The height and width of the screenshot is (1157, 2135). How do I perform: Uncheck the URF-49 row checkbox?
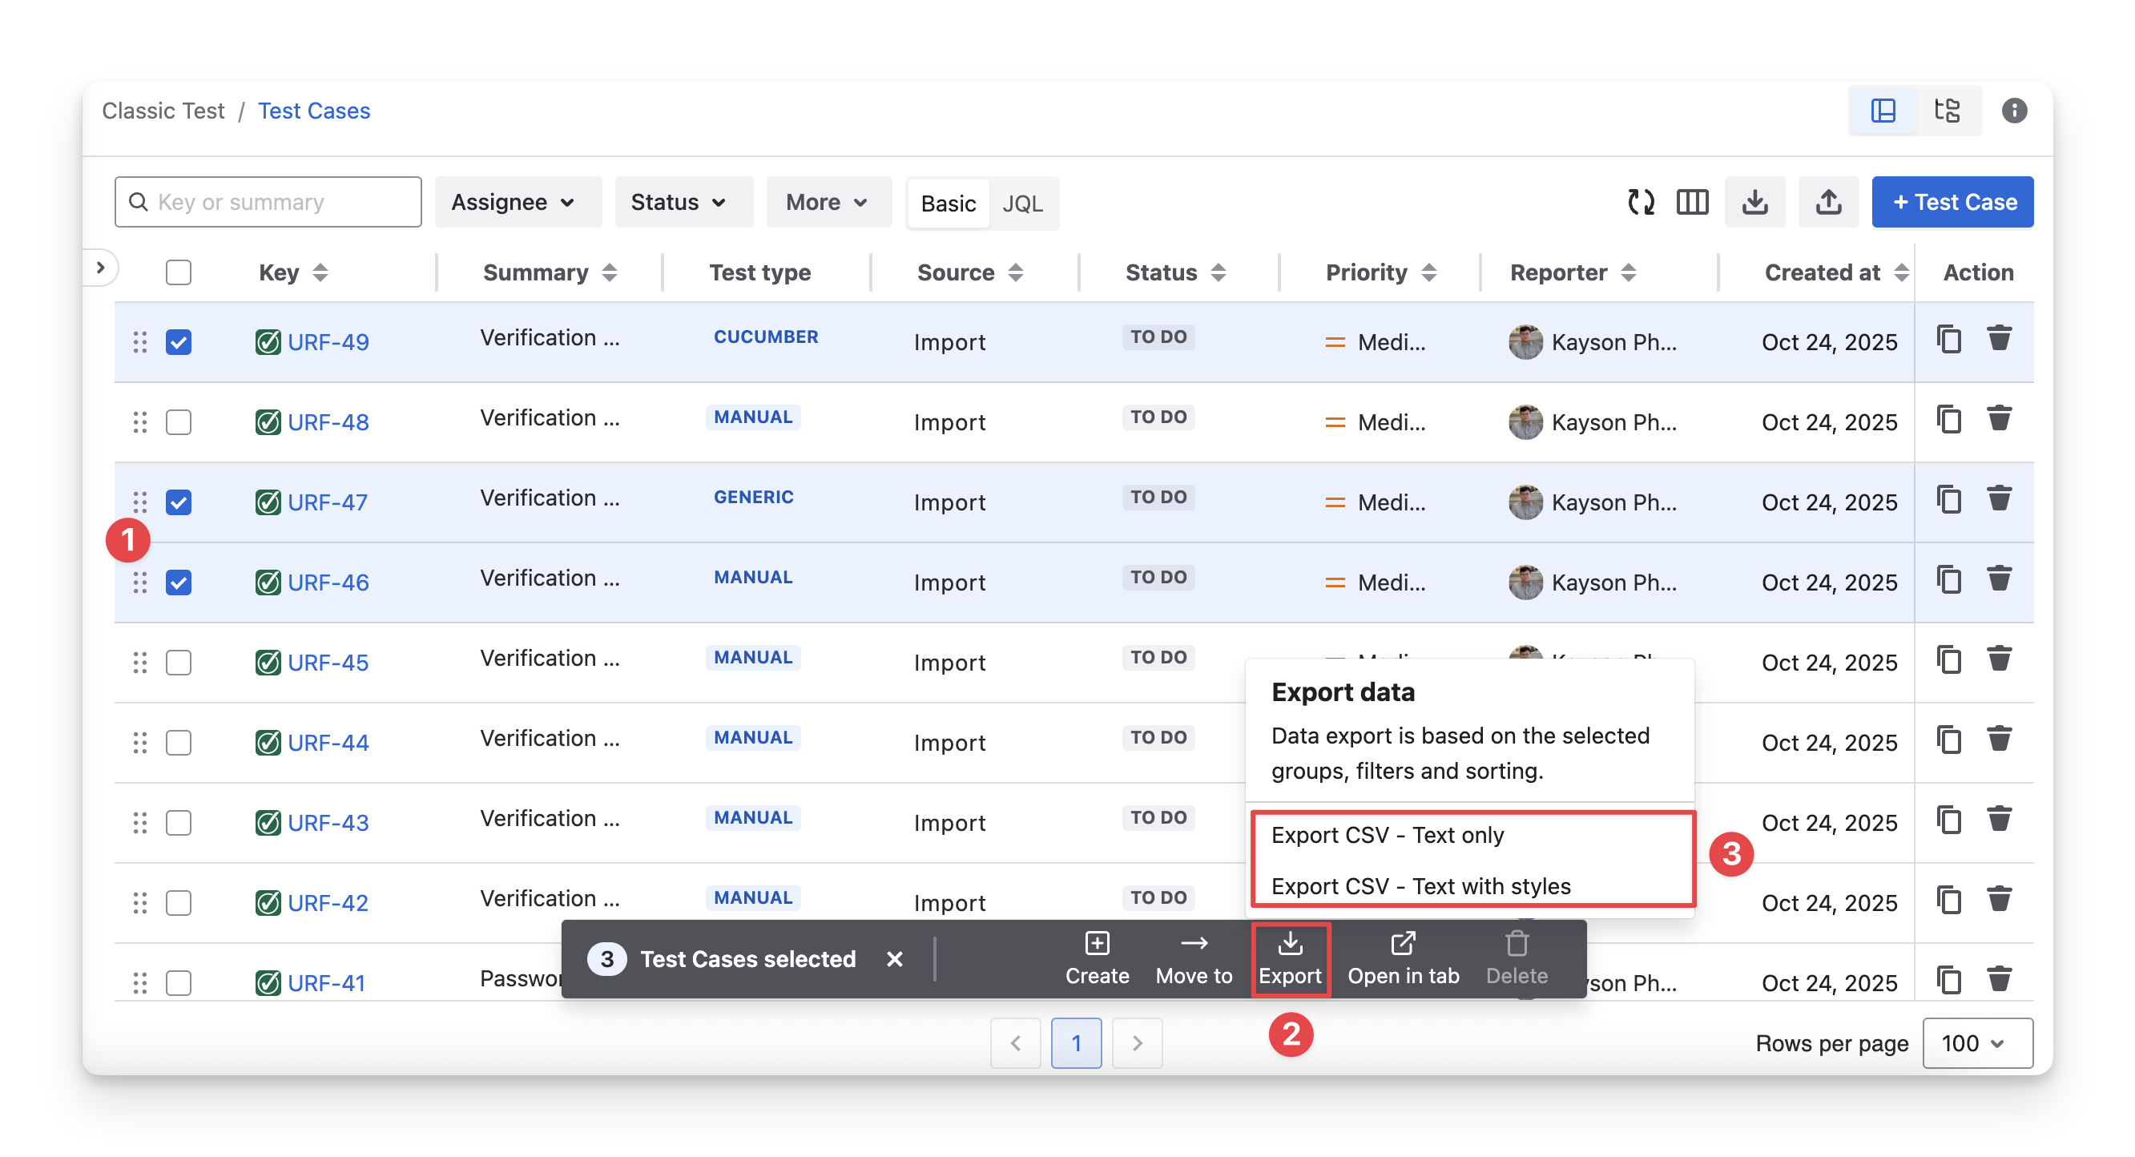pyautogui.click(x=178, y=342)
